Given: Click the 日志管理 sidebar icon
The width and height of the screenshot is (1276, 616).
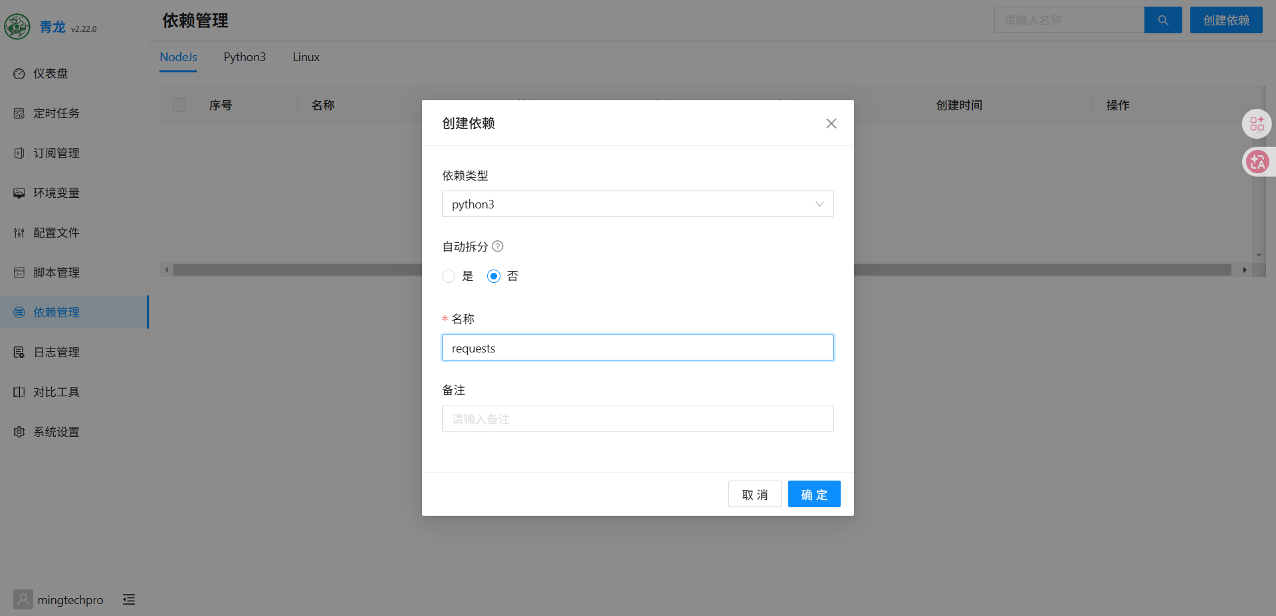Looking at the screenshot, I should 19,352.
